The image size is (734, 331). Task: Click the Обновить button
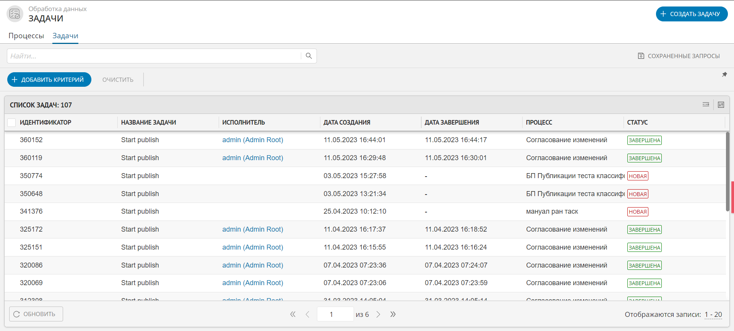click(x=36, y=314)
